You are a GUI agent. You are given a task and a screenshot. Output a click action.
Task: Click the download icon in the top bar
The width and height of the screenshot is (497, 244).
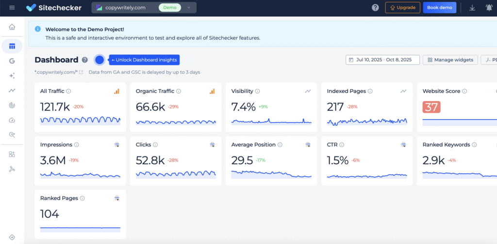tap(472, 8)
